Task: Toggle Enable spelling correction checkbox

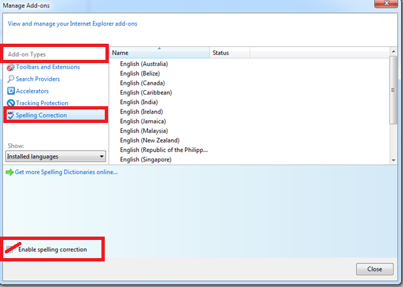Action: coord(9,249)
